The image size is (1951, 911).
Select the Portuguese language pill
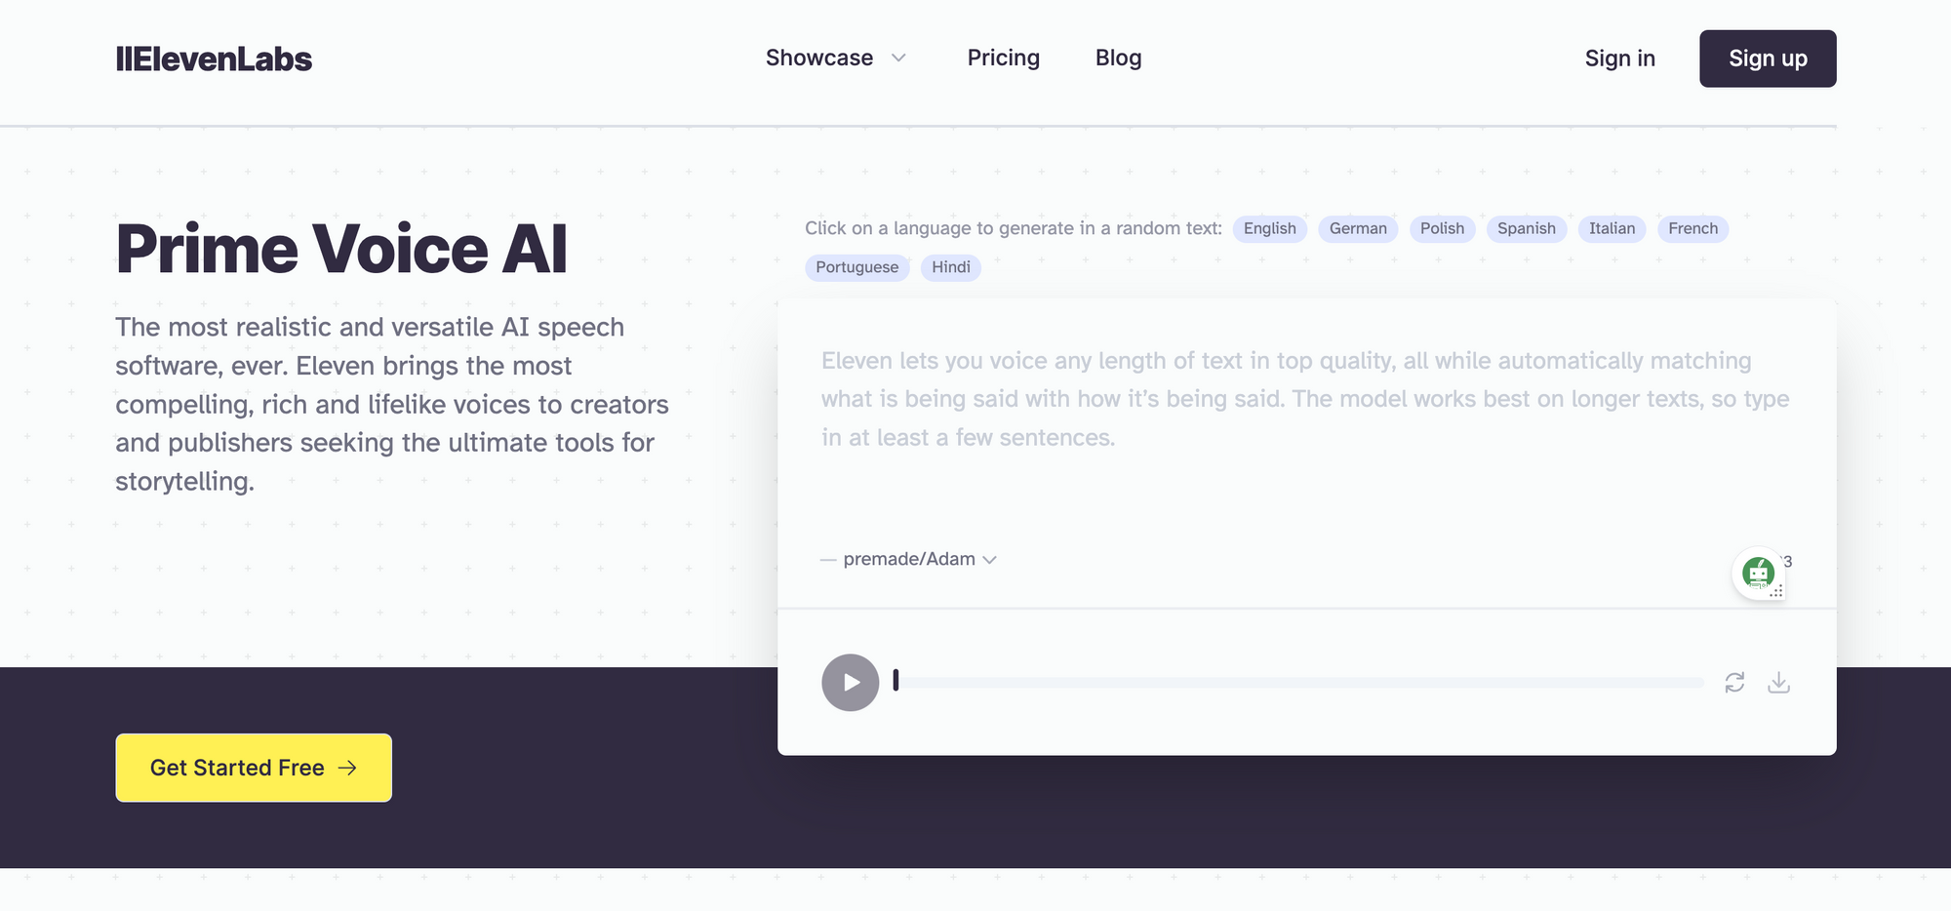(x=856, y=267)
